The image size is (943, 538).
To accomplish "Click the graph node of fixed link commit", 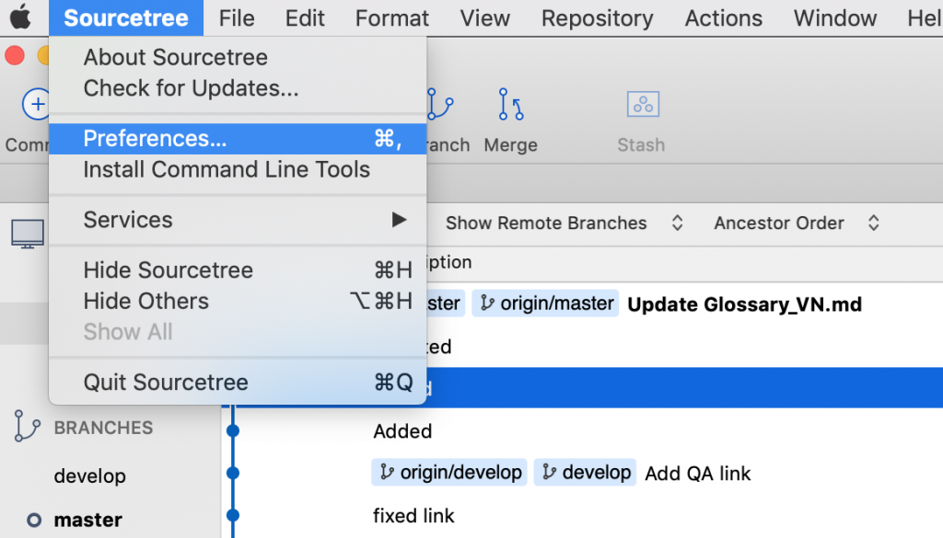I will pyautogui.click(x=233, y=515).
